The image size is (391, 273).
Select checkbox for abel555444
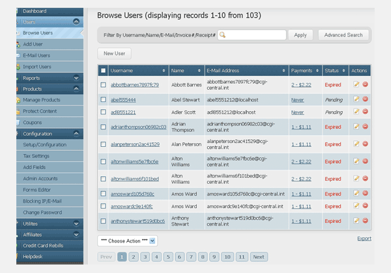[103, 99]
